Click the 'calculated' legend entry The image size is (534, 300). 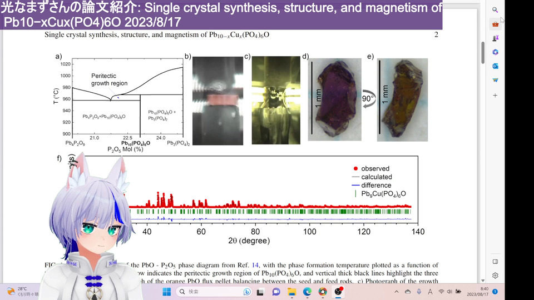(x=372, y=177)
